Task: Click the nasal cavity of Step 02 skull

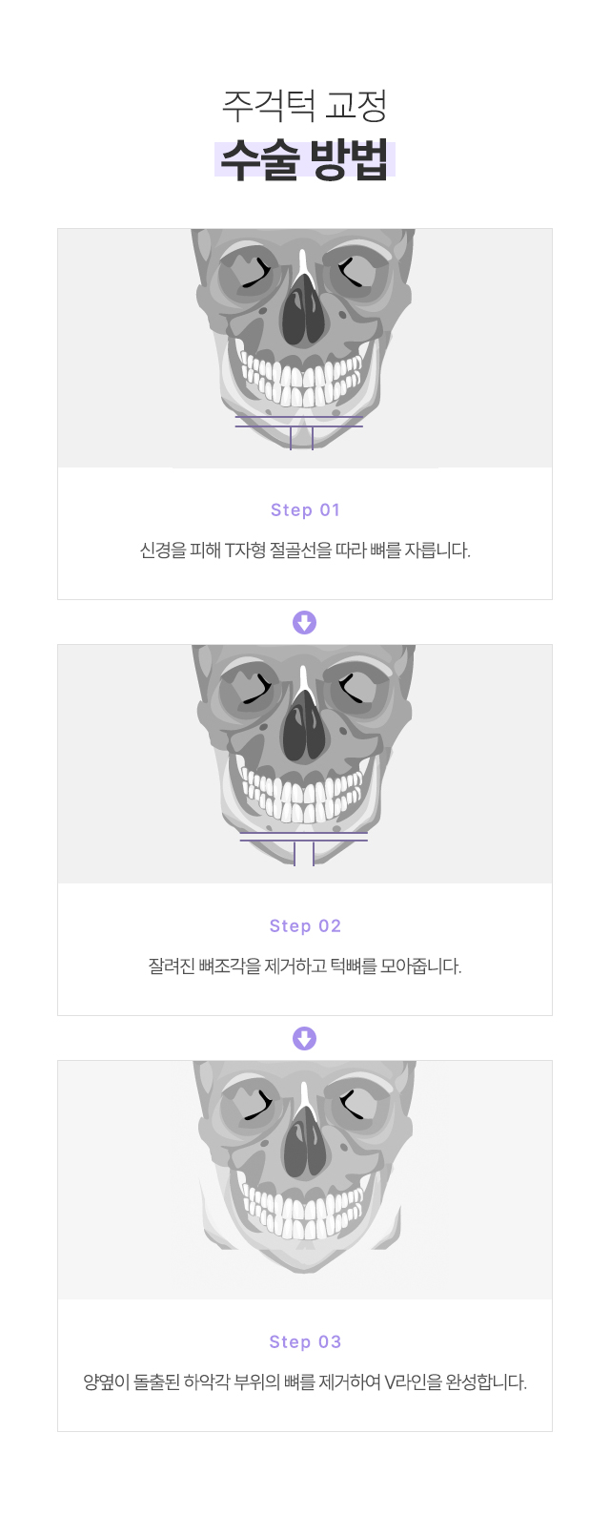Action: pyautogui.click(x=304, y=726)
